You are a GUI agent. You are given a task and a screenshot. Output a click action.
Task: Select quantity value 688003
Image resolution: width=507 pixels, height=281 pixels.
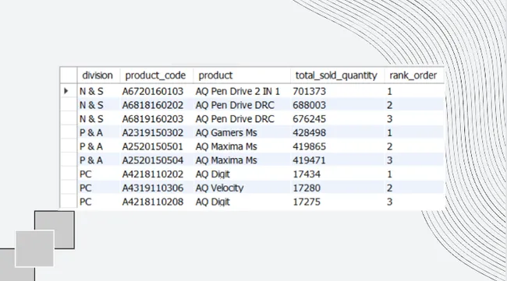click(310, 105)
